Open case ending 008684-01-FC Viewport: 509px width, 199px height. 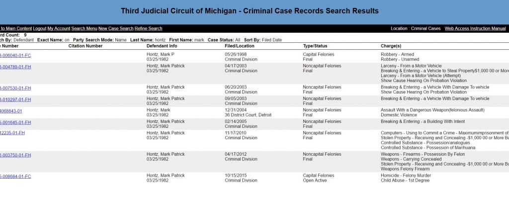(x=16, y=176)
